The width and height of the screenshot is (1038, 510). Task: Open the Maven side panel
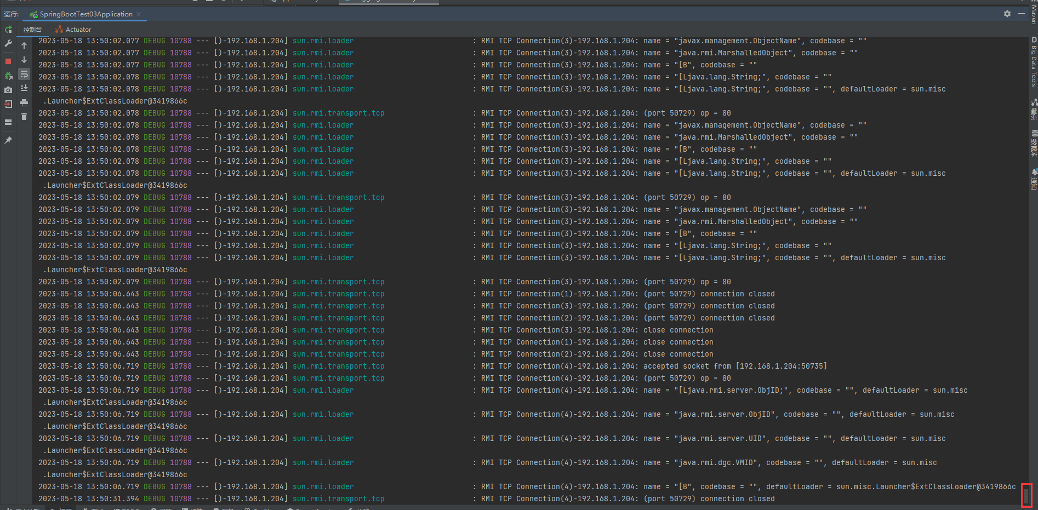pyautogui.click(x=1034, y=14)
